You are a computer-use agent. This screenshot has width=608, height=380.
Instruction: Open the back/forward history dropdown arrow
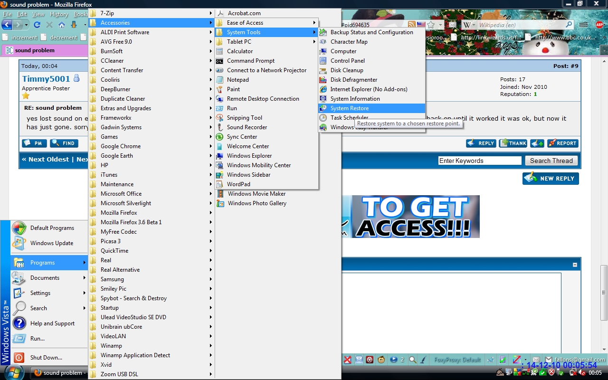(26, 25)
